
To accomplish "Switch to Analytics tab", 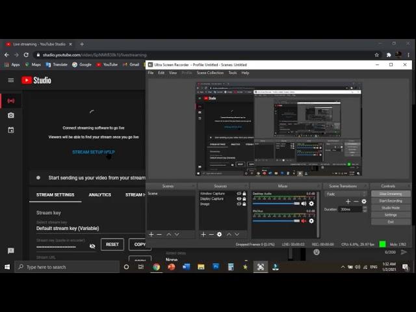I will coord(99,195).
